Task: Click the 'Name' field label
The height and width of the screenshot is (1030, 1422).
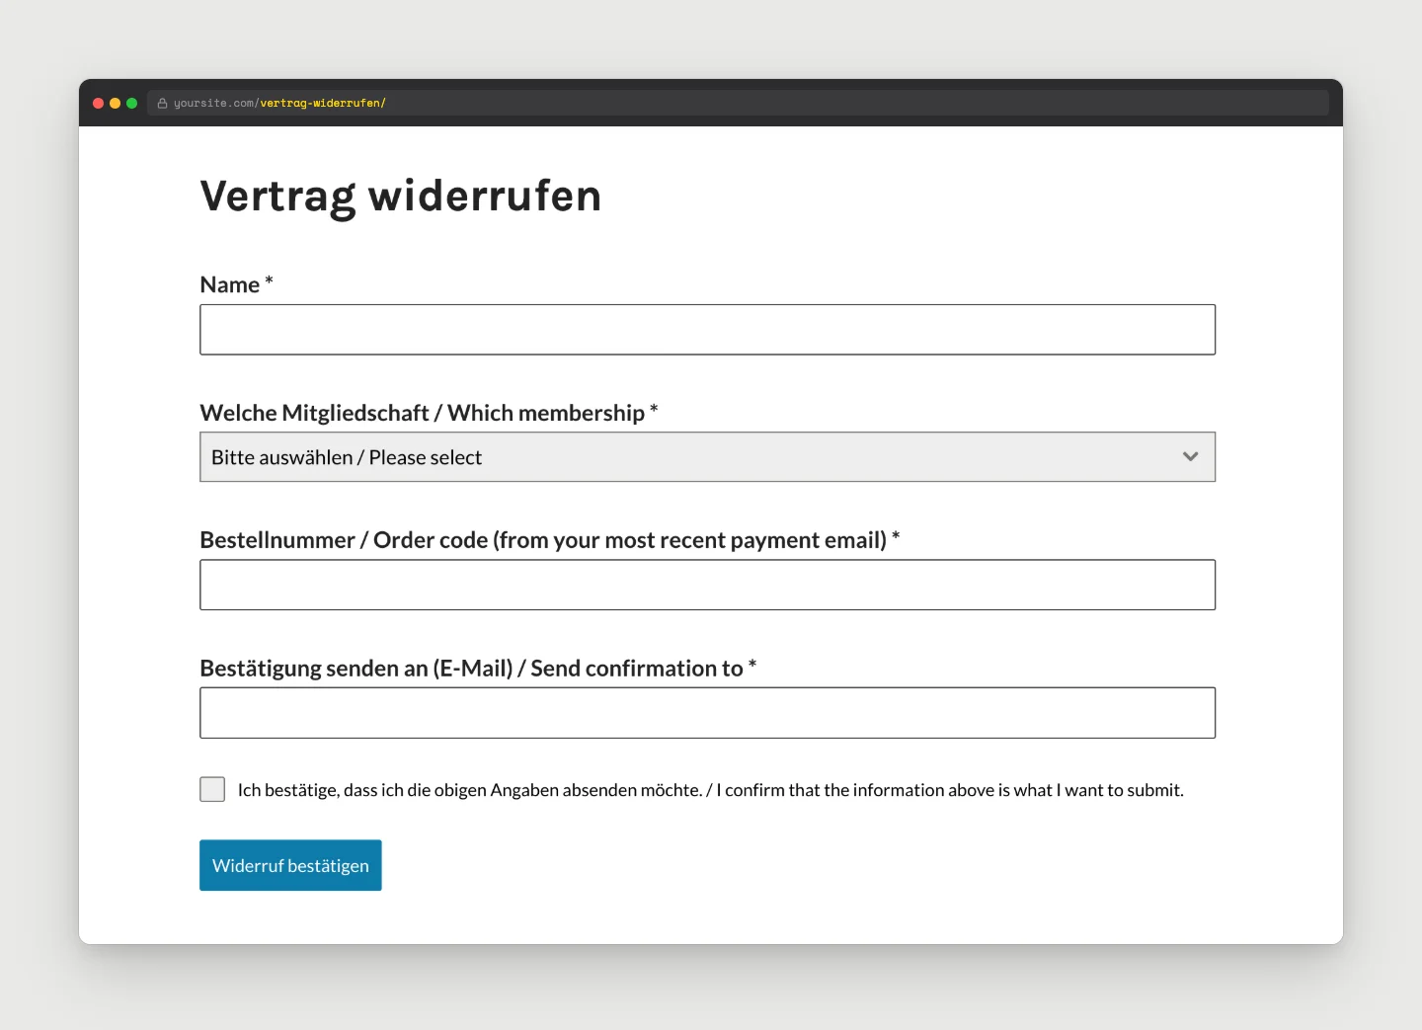Action: 236,284
